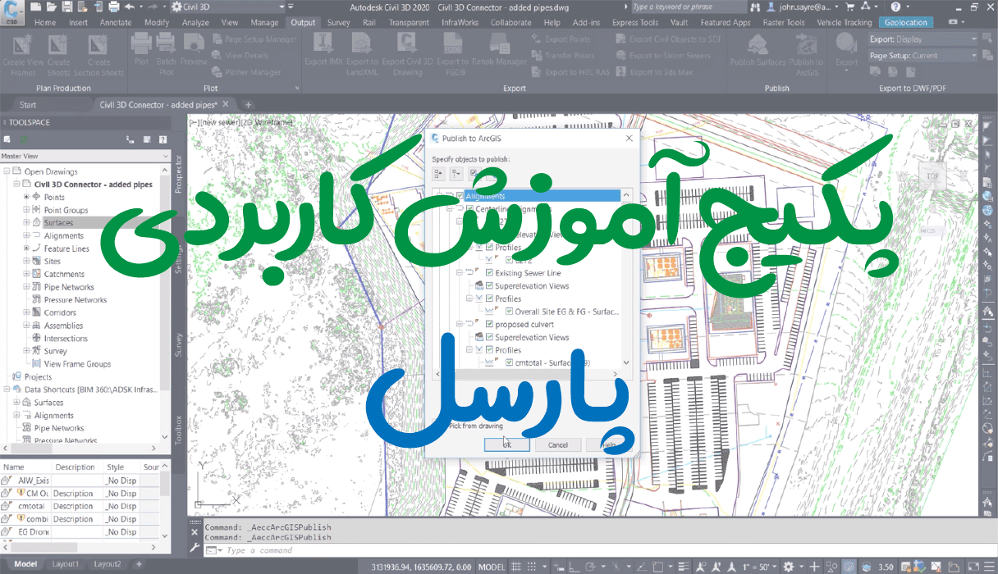
Task: Uncheck the Alignments root checkbox in dialog
Action: (x=460, y=196)
